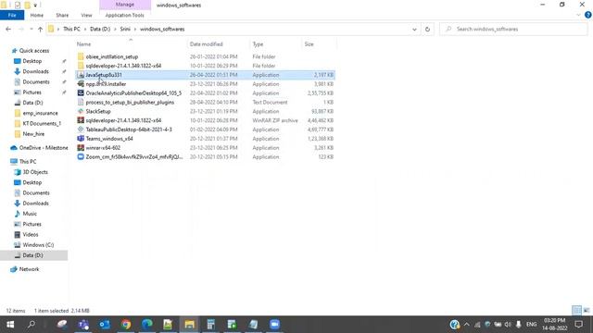Select the sqldeveloper-21.4.1.349.1822-x64 folder icon
This screenshot has height=333, width=593.
point(81,66)
